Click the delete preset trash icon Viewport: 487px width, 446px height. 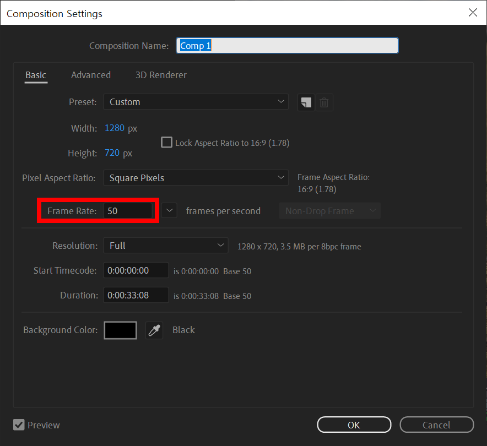point(324,102)
